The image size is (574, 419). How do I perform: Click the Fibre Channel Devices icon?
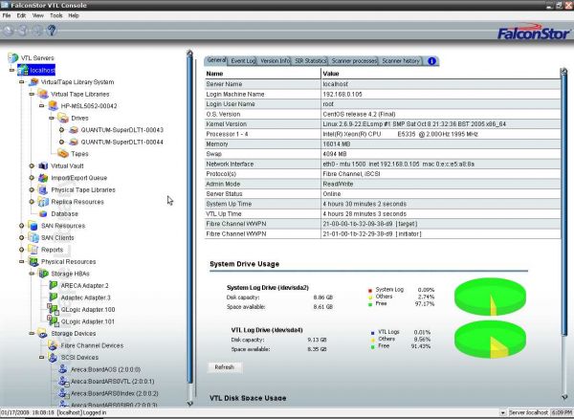[53, 345]
